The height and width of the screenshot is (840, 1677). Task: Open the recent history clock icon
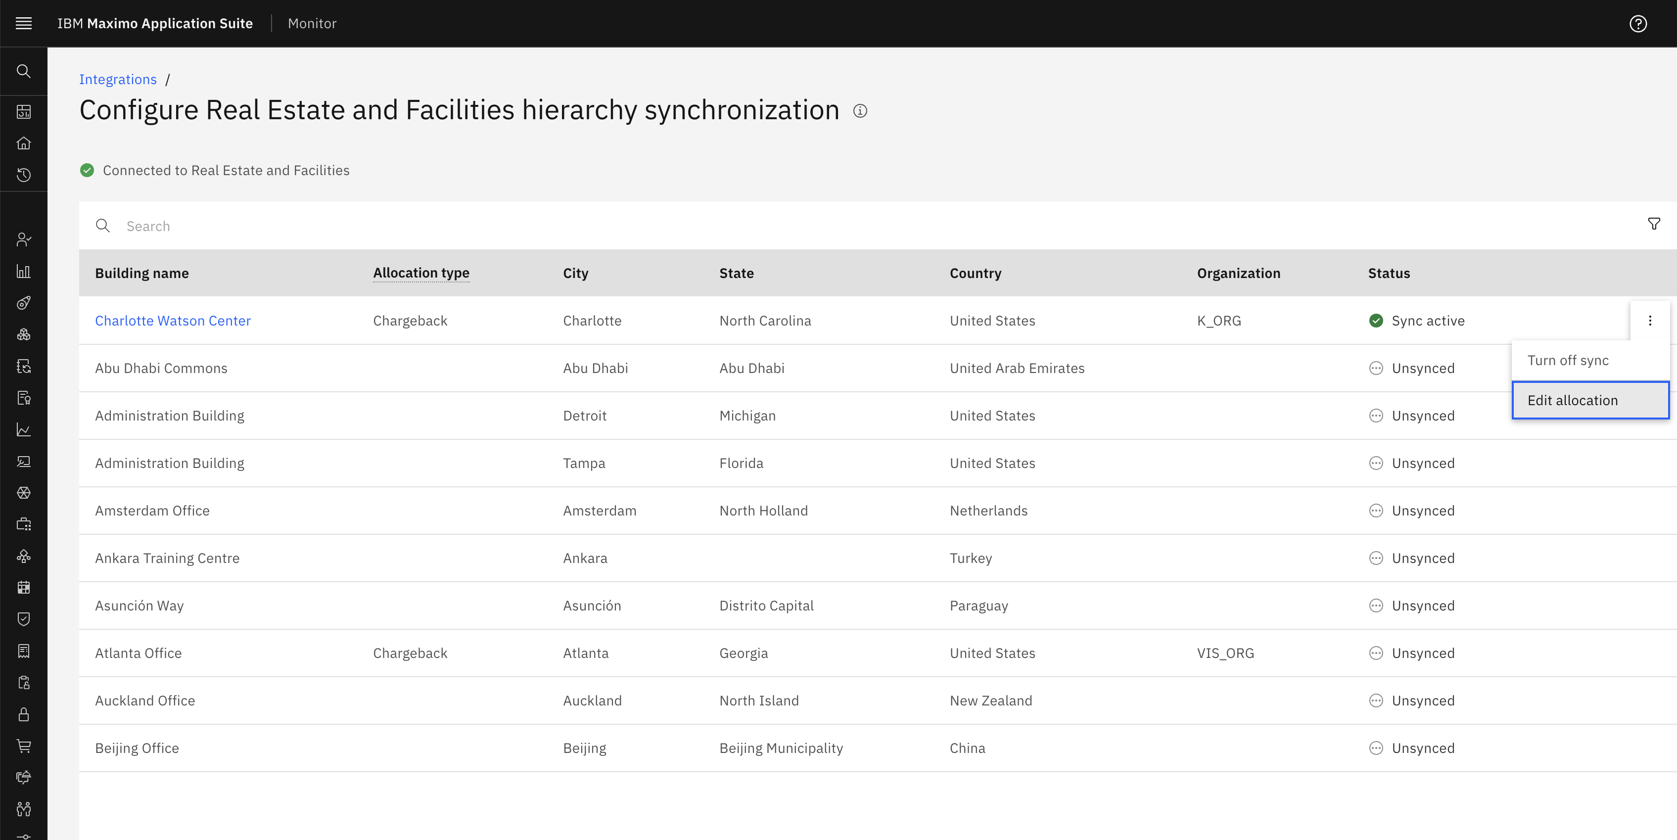(x=23, y=175)
